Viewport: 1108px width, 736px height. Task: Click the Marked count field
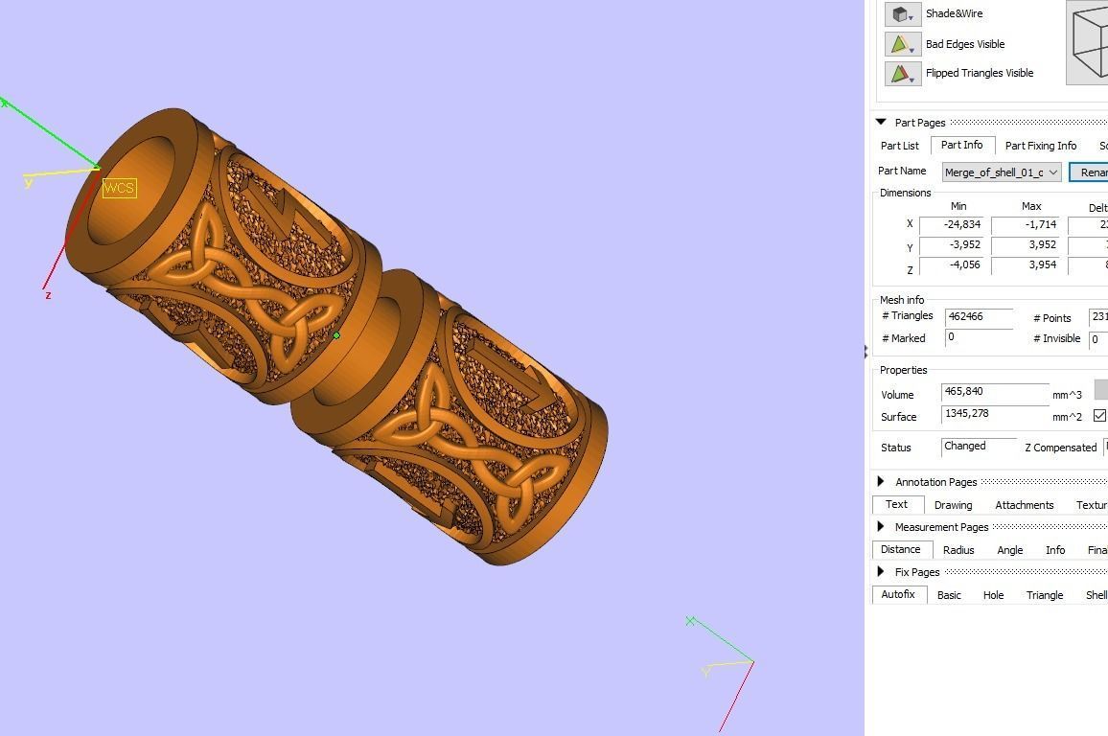click(979, 337)
